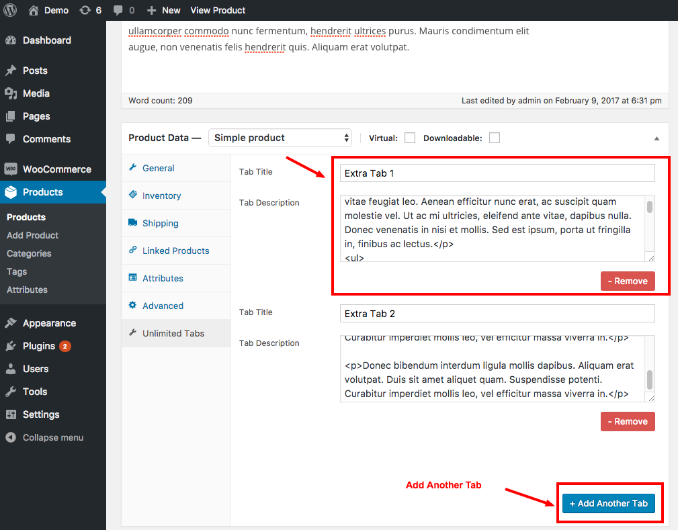Click the Plugins plug icon
The width and height of the screenshot is (678, 530).
(x=11, y=346)
